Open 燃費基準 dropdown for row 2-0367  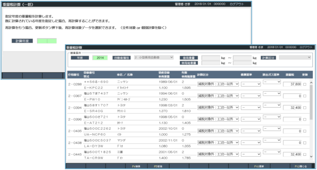pos(251,96)
